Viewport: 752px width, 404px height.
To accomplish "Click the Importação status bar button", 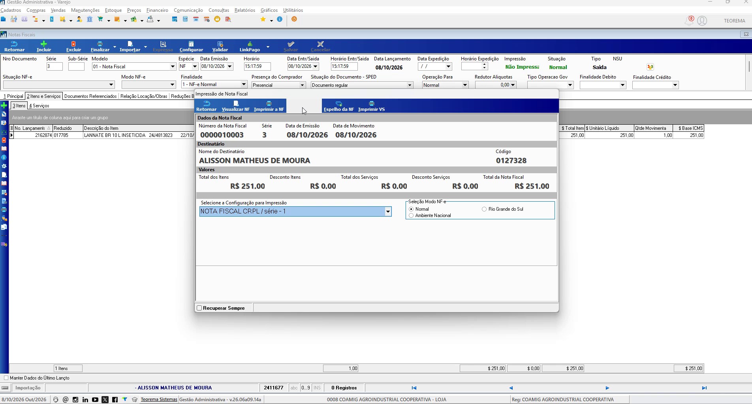I will [x=28, y=388].
